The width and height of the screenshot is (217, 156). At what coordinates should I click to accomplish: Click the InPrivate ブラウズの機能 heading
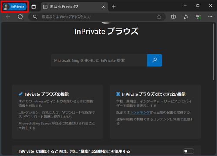point(46,94)
